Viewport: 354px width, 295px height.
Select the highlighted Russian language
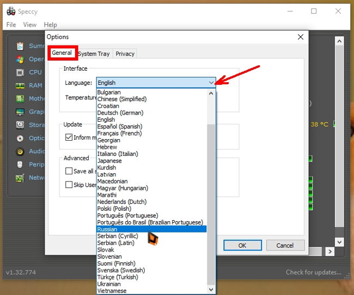click(151, 229)
